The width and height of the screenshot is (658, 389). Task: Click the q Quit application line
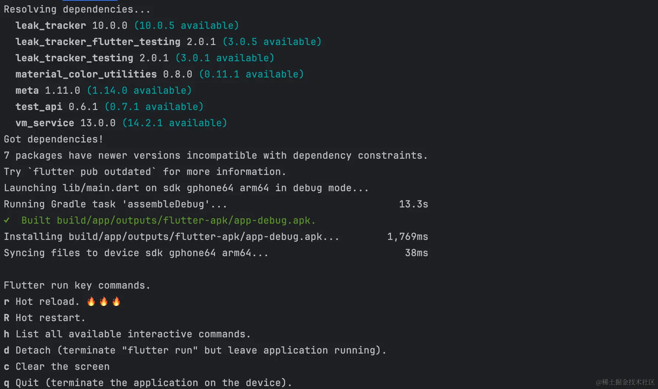coord(148,382)
